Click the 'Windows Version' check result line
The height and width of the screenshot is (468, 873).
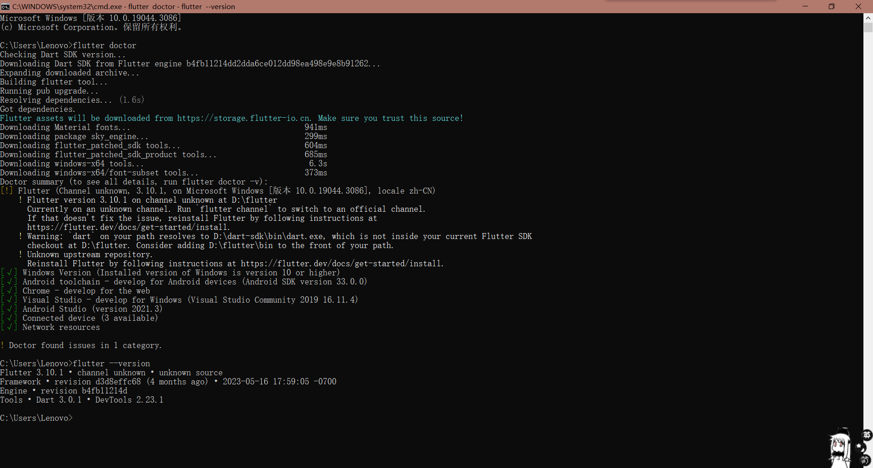pos(170,273)
